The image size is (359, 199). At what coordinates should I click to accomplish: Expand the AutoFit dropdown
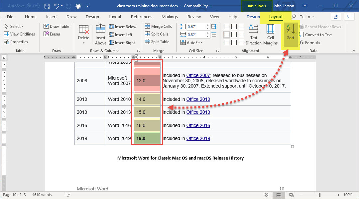[x=191, y=42]
